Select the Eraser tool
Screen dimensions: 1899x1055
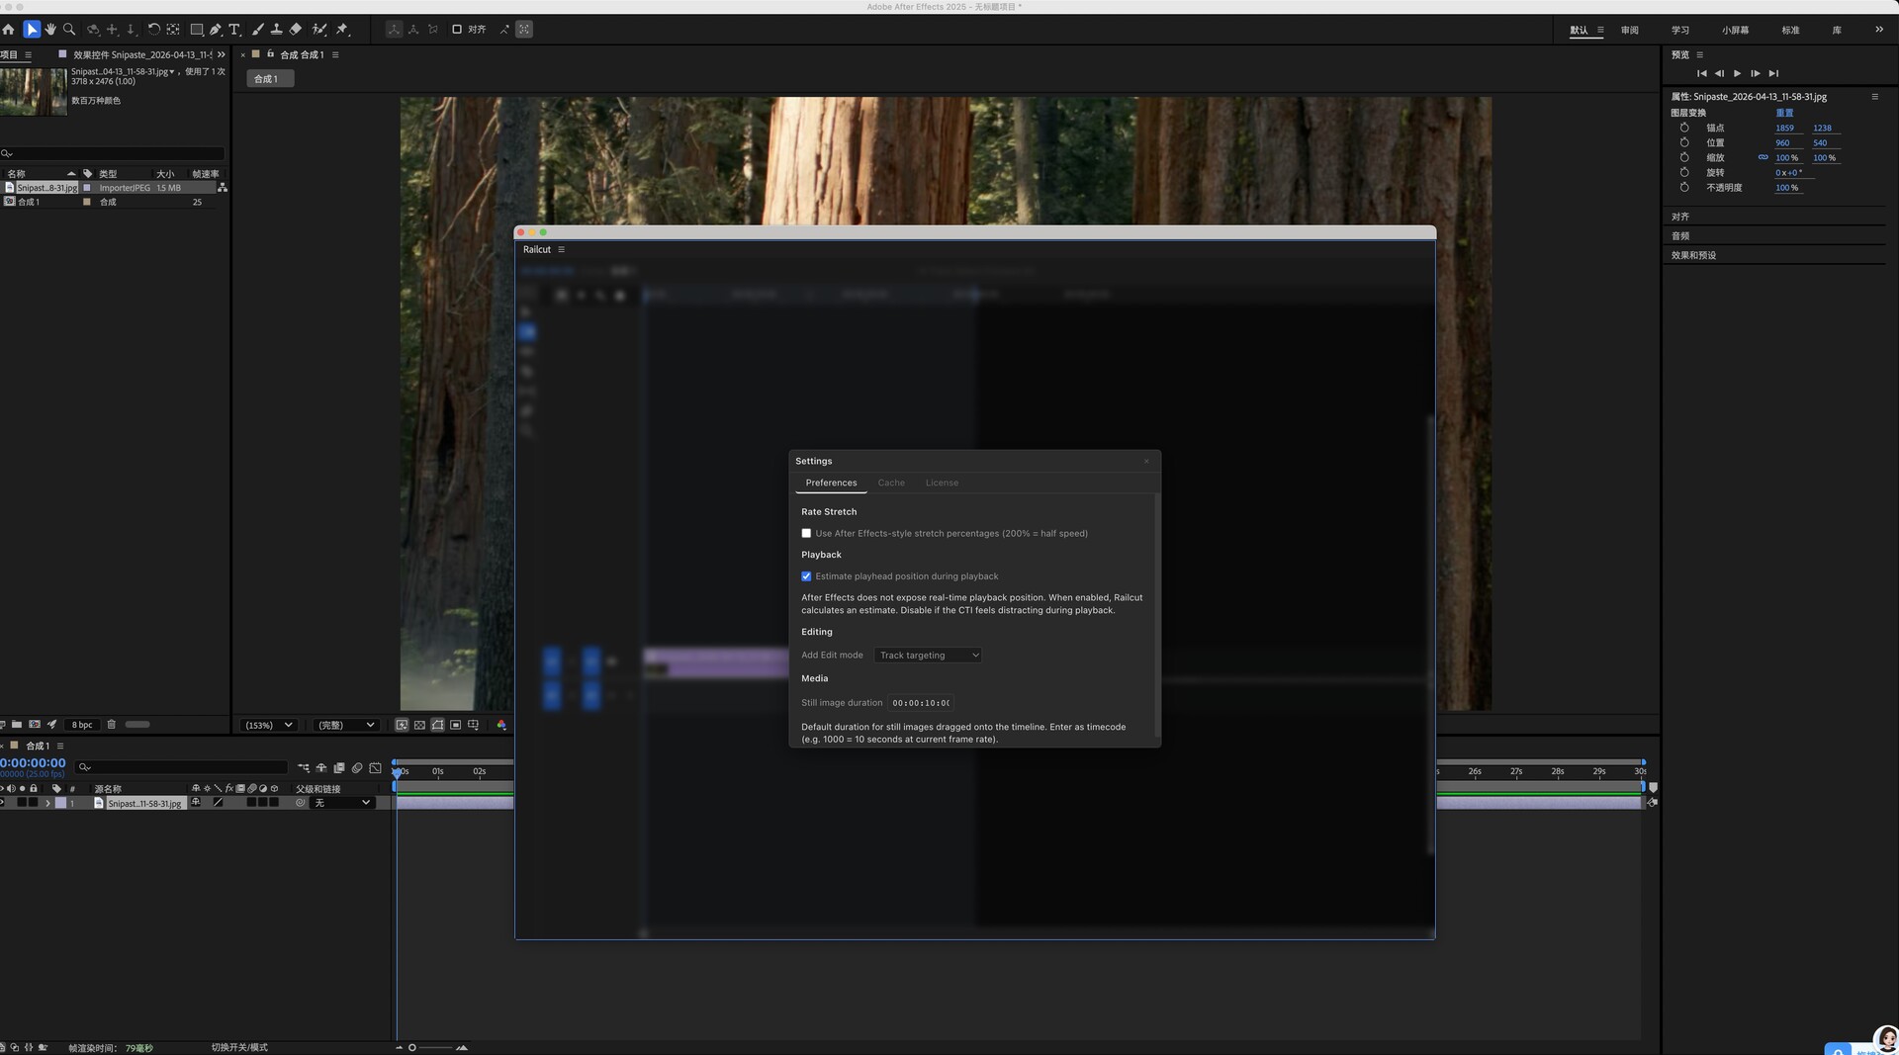(296, 30)
